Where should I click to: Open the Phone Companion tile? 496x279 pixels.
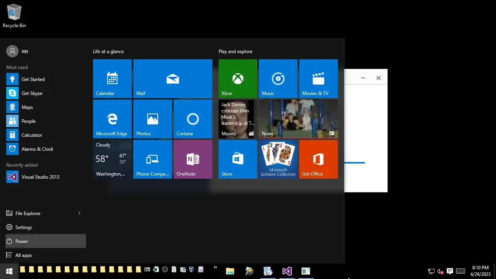(153, 159)
